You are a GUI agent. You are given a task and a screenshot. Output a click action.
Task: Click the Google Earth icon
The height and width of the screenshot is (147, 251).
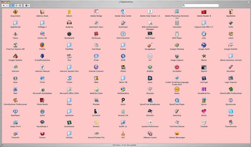tap(204, 45)
